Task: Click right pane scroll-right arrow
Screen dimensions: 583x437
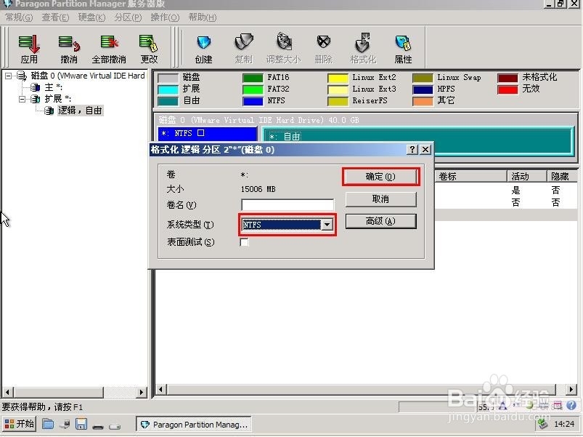Action: point(571,389)
